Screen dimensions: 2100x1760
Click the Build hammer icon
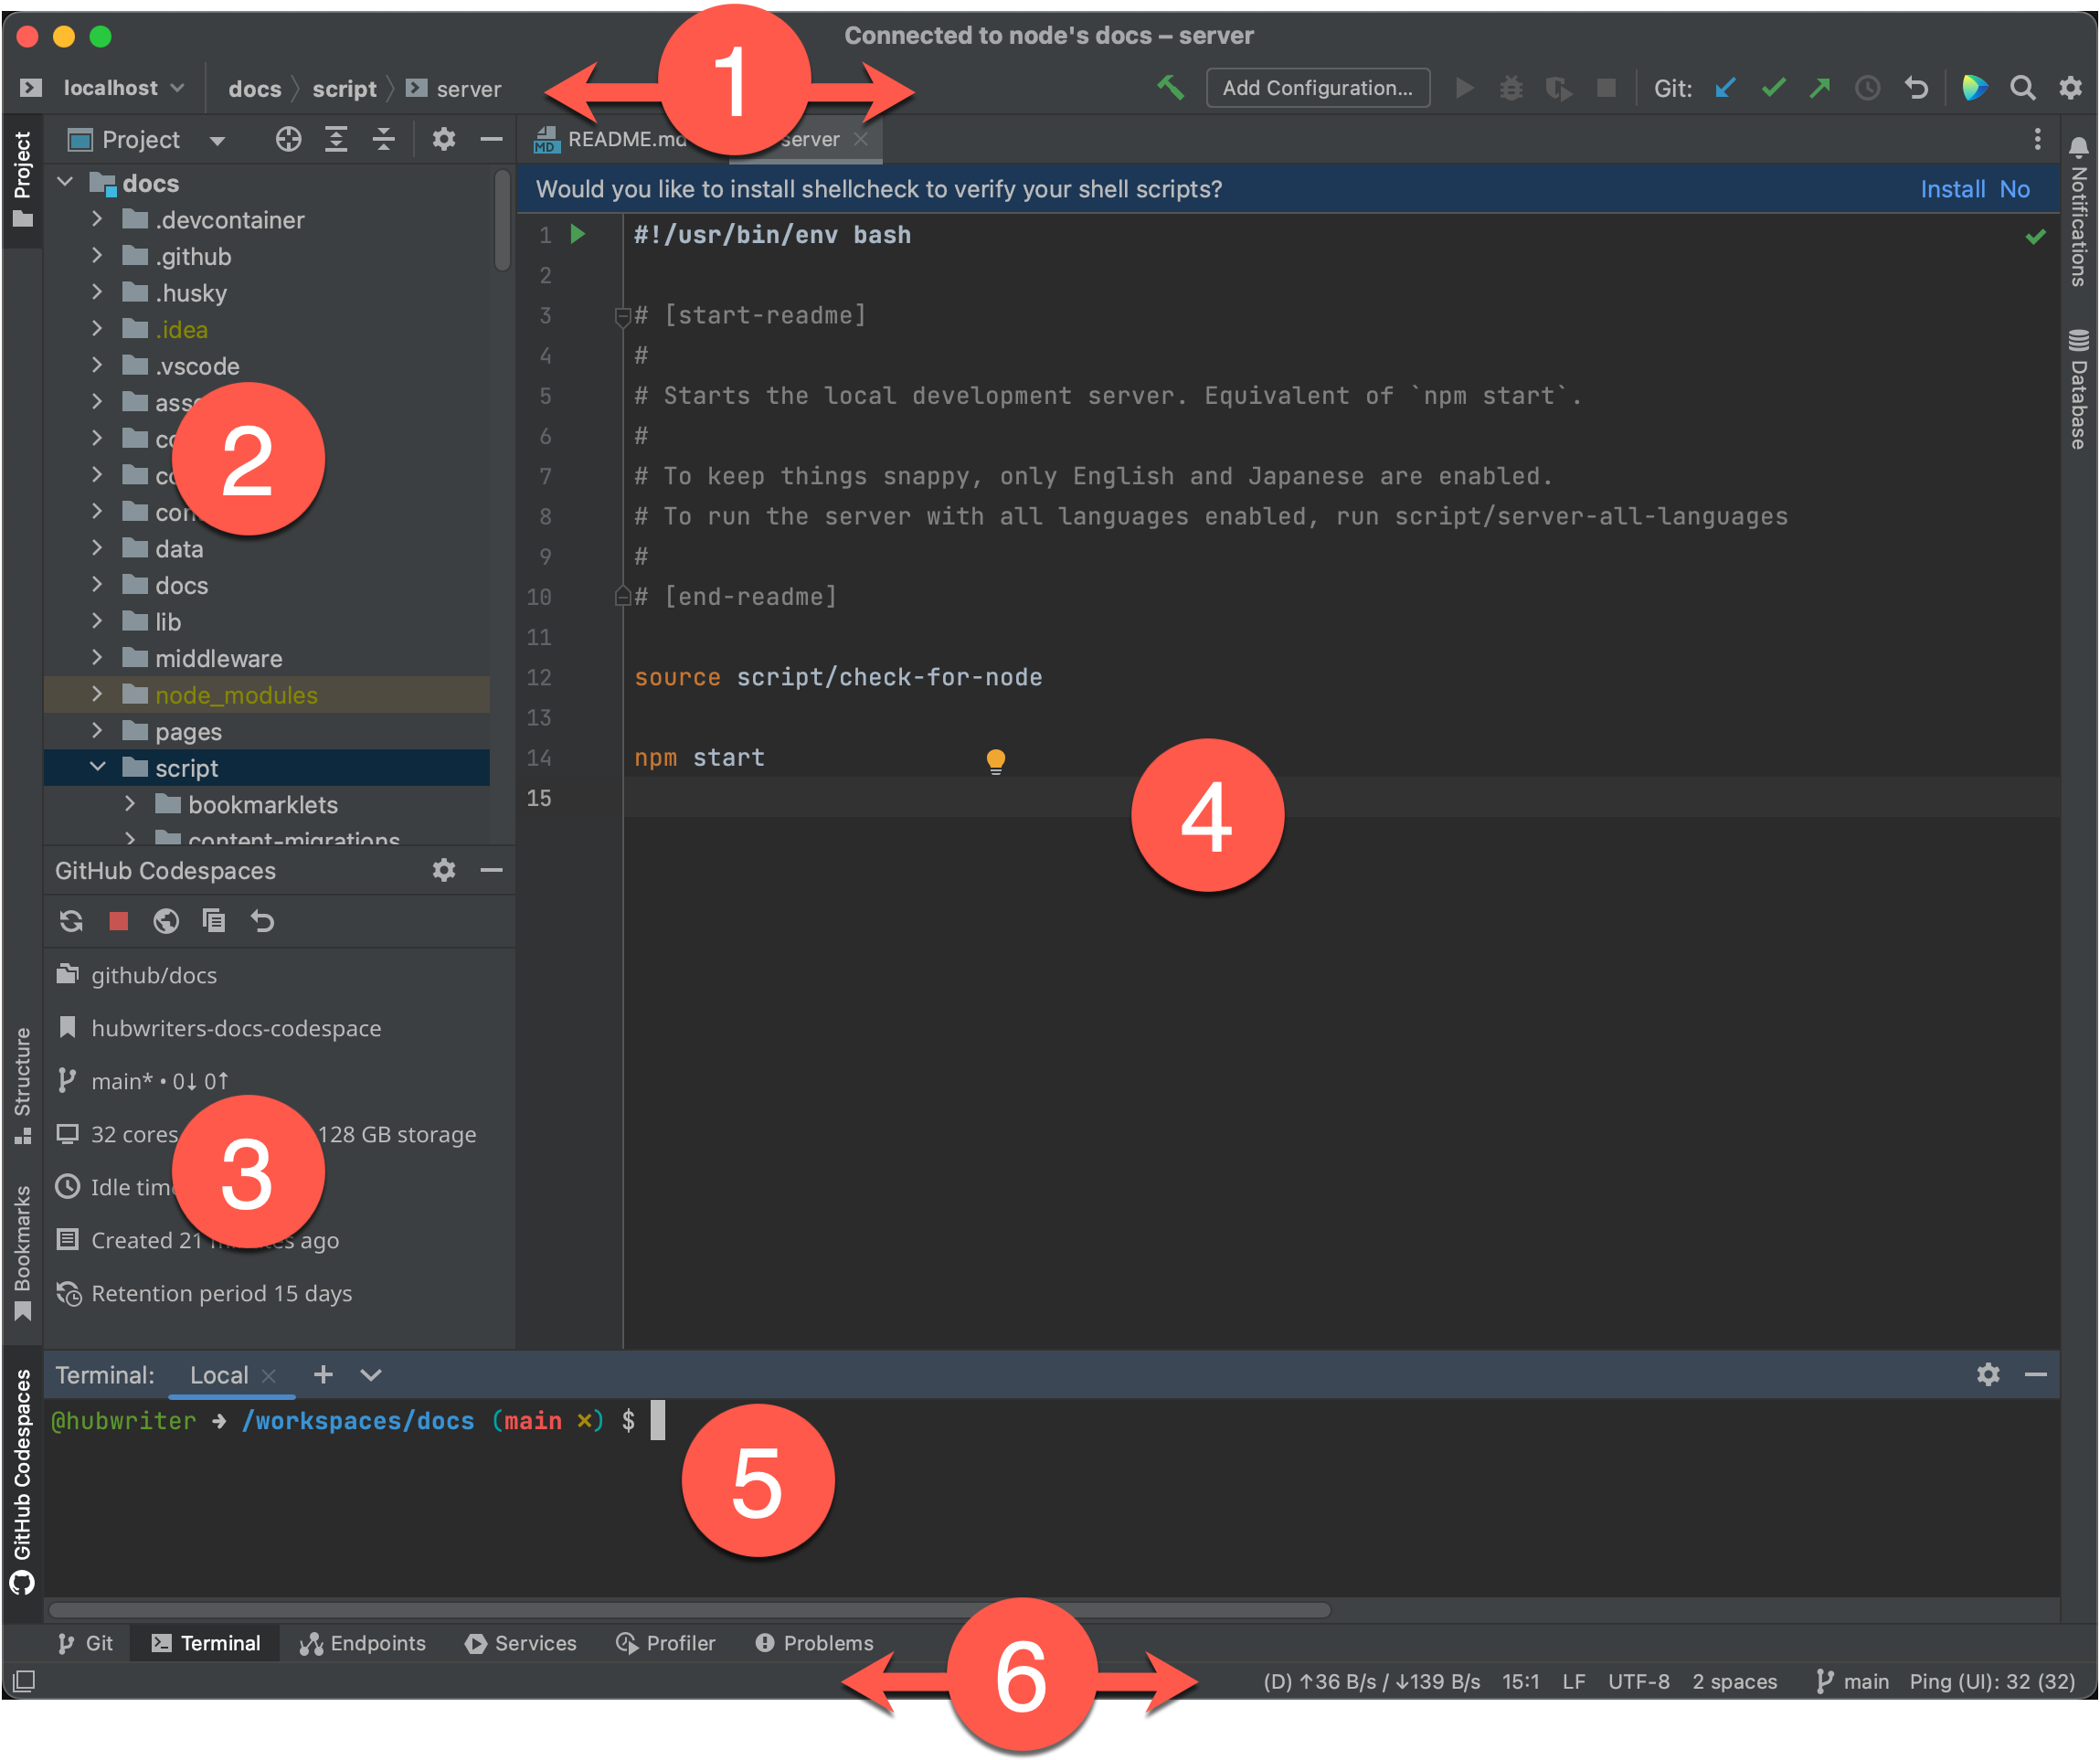(x=1170, y=88)
